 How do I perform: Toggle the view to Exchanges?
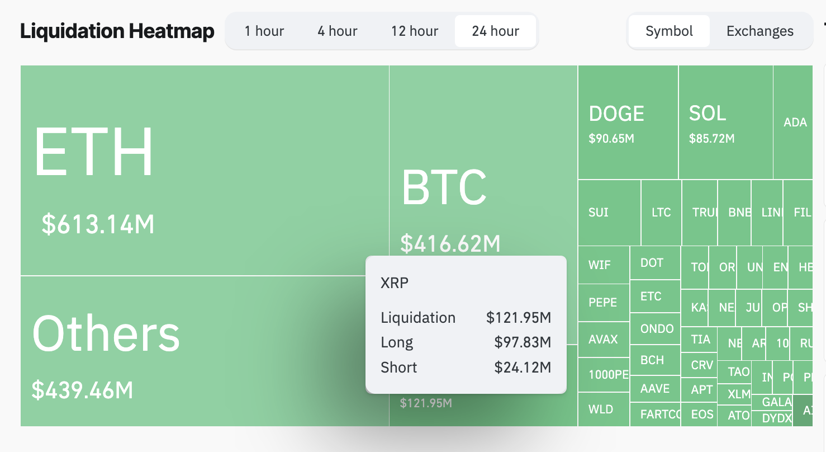point(759,31)
